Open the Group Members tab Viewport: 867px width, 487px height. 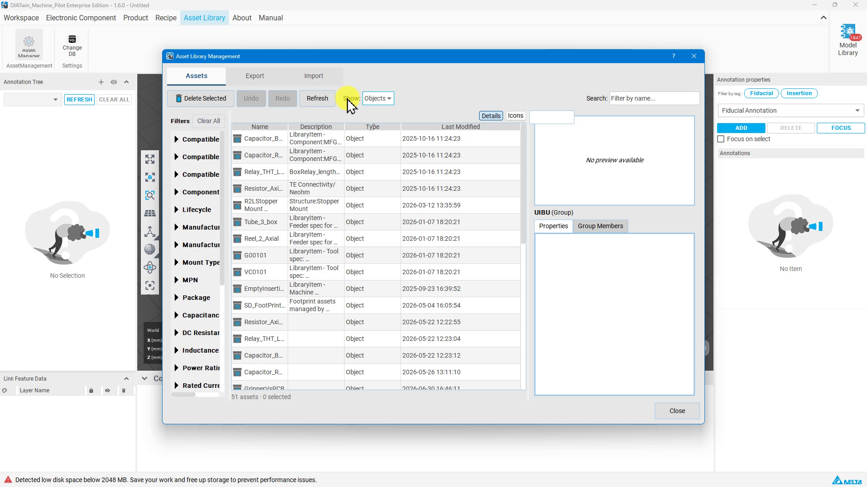pos(600,226)
